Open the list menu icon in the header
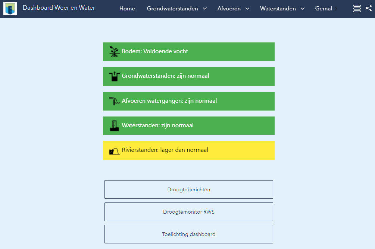 pos(357,8)
